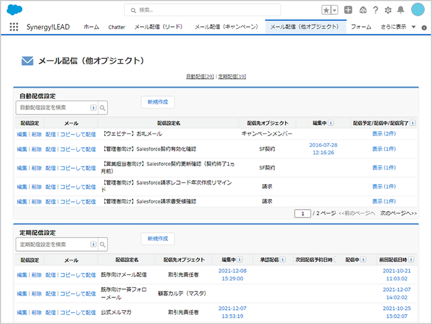Click the notification bell icon
Screen dimensions: 432x324
(x=401, y=10)
